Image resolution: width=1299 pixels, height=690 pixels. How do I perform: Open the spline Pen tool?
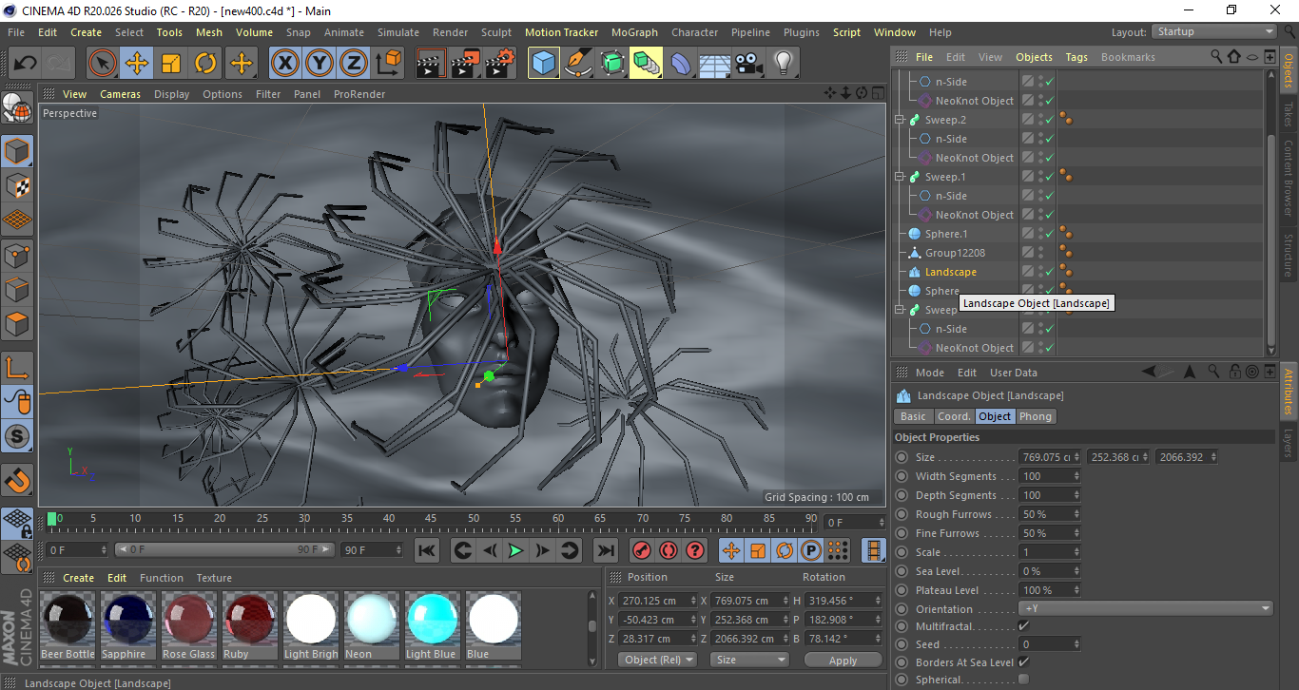coord(578,64)
